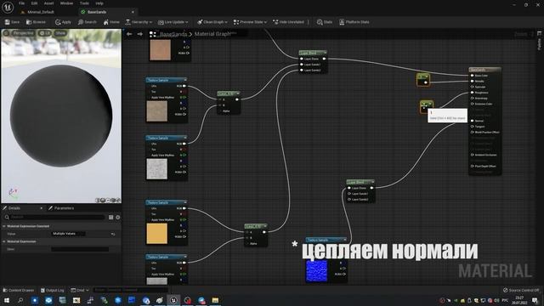Image resolution: width=544 pixels, height=306 pixels.
Task: Select the blue normal map texture thumbnail
Action: [316, 271]
